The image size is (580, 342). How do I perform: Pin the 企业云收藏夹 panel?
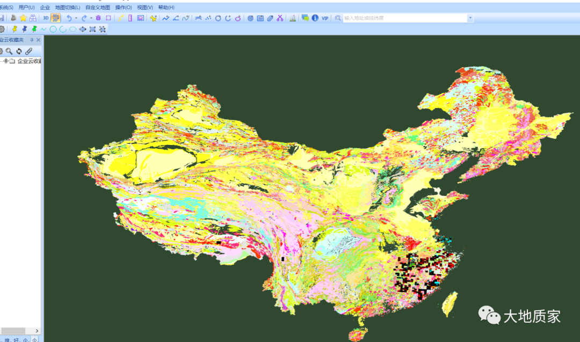[x=32, y=40]
